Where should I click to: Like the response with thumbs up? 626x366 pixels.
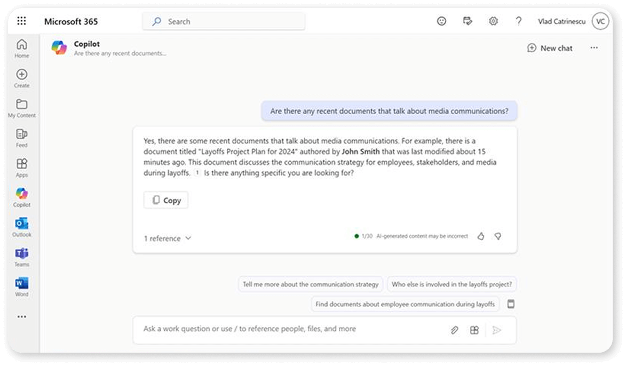tap(481, 236)
